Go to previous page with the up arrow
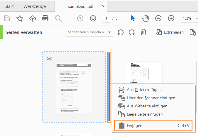Viewport: 198px width, 136px height. (80, 18)
